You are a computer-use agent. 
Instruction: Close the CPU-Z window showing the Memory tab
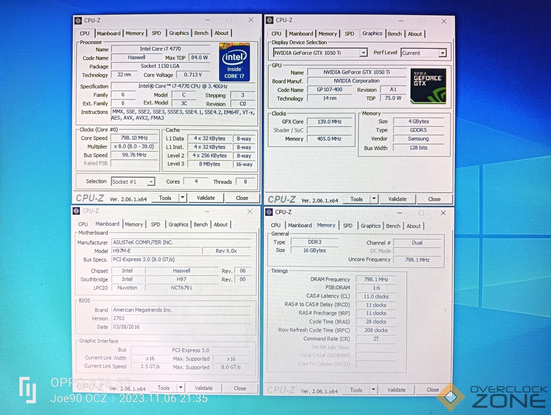point(443,213)
